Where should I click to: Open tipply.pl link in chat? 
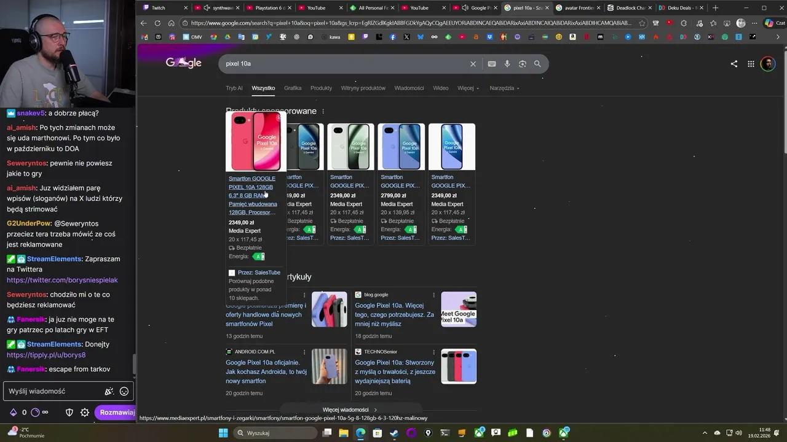(x=46, y=355)
